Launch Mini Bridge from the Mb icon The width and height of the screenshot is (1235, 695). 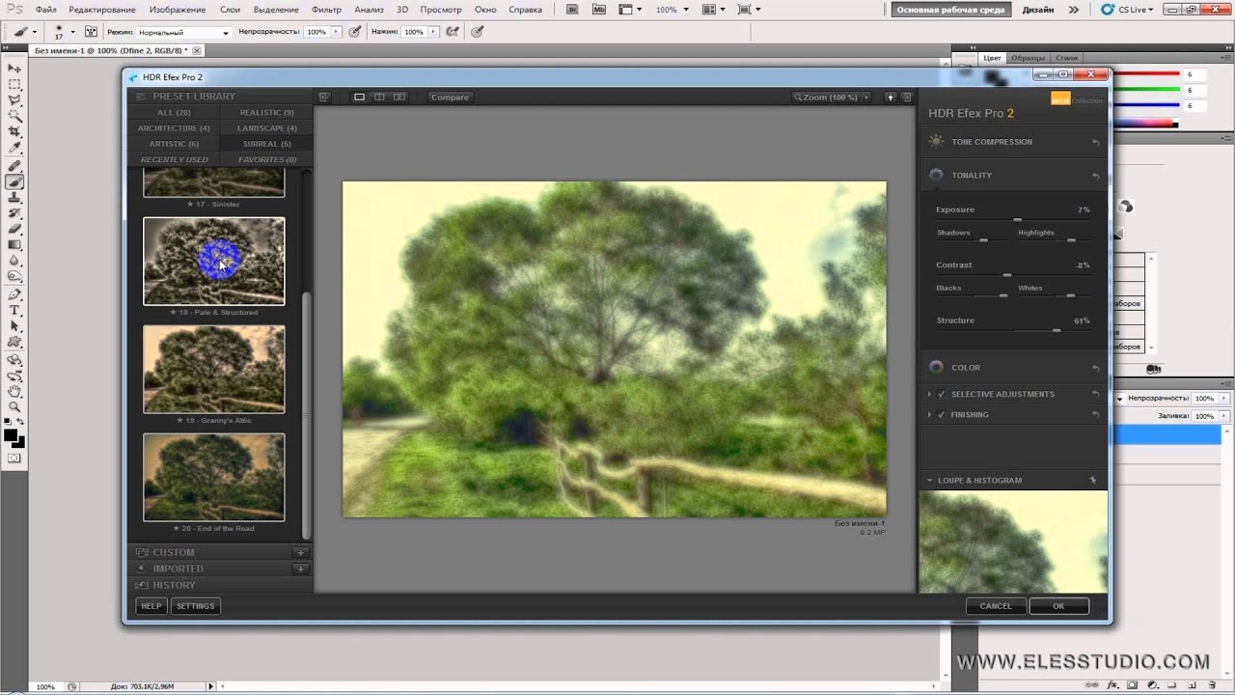[599, 9]
